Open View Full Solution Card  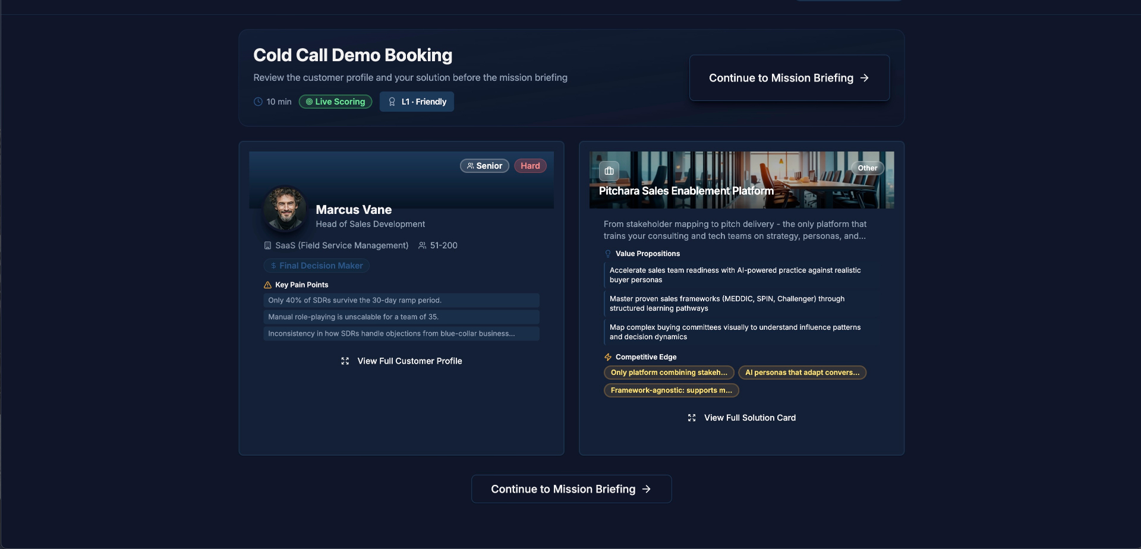click(x=742, y=418)
